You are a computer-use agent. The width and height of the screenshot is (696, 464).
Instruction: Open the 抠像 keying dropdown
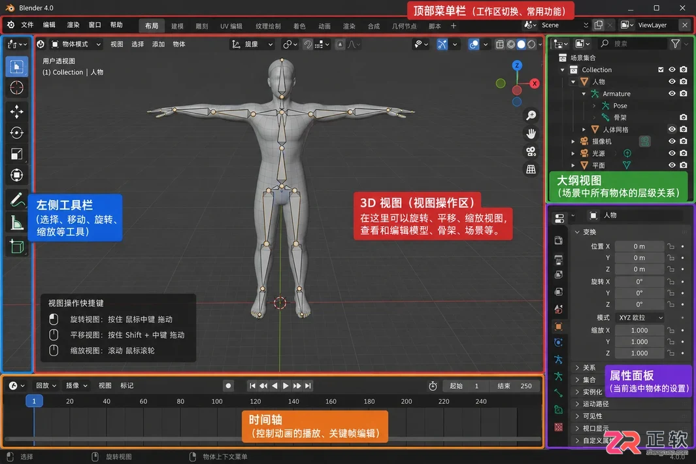[x=76, y=386]
